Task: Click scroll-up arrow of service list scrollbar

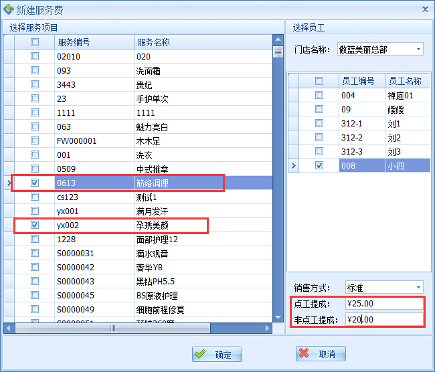Action: coord(277,40)
